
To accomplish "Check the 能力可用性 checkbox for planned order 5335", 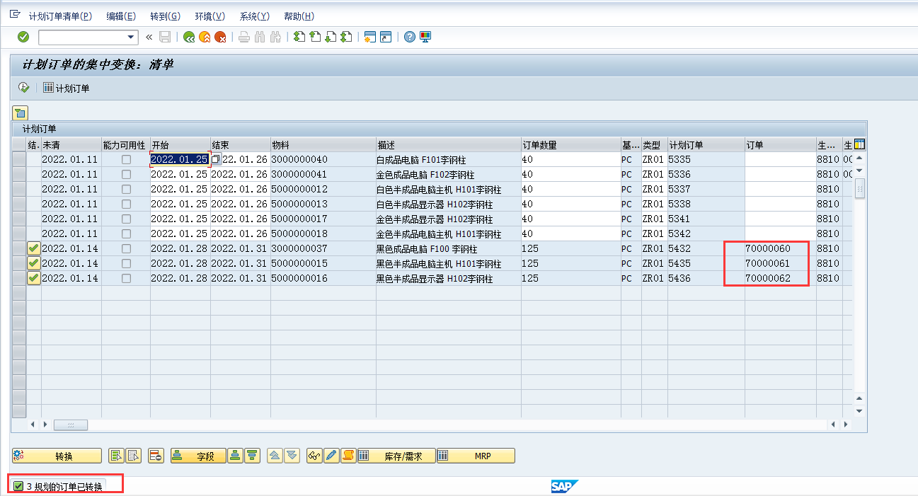I will click(x=126, y=159).
